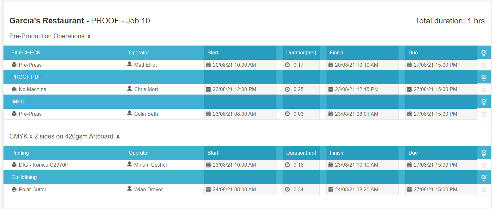Click Duration(hrs) column header in FILECHECK table
The height and width of the screenshot is (209, 492).
pyautogui.click(x=301, y=52)
